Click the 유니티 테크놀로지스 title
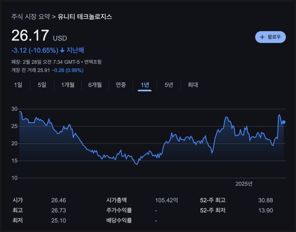The image size is (296, 232). [x=85, y=17]
